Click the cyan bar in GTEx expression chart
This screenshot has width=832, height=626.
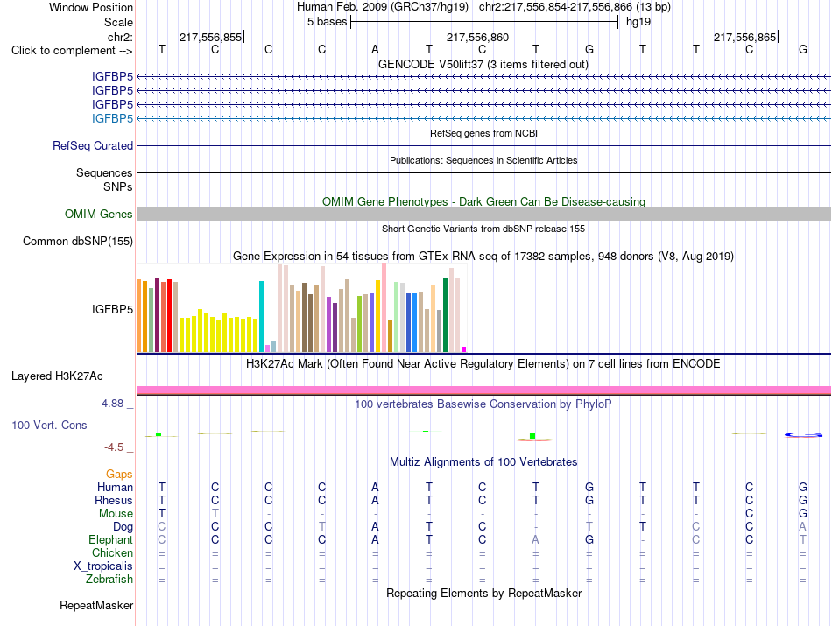pyautogui.click(x=261, y=316)
